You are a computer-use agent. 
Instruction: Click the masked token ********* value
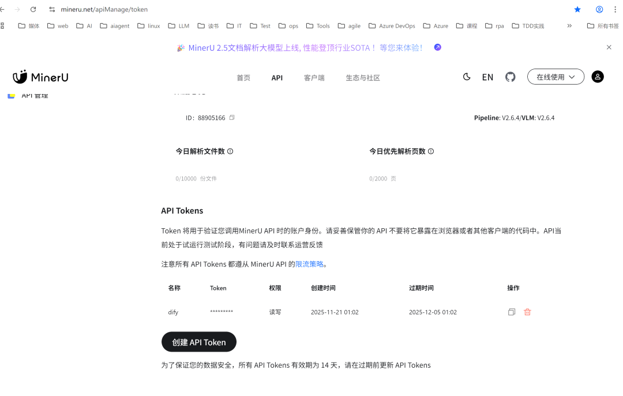tap(222, 312)
